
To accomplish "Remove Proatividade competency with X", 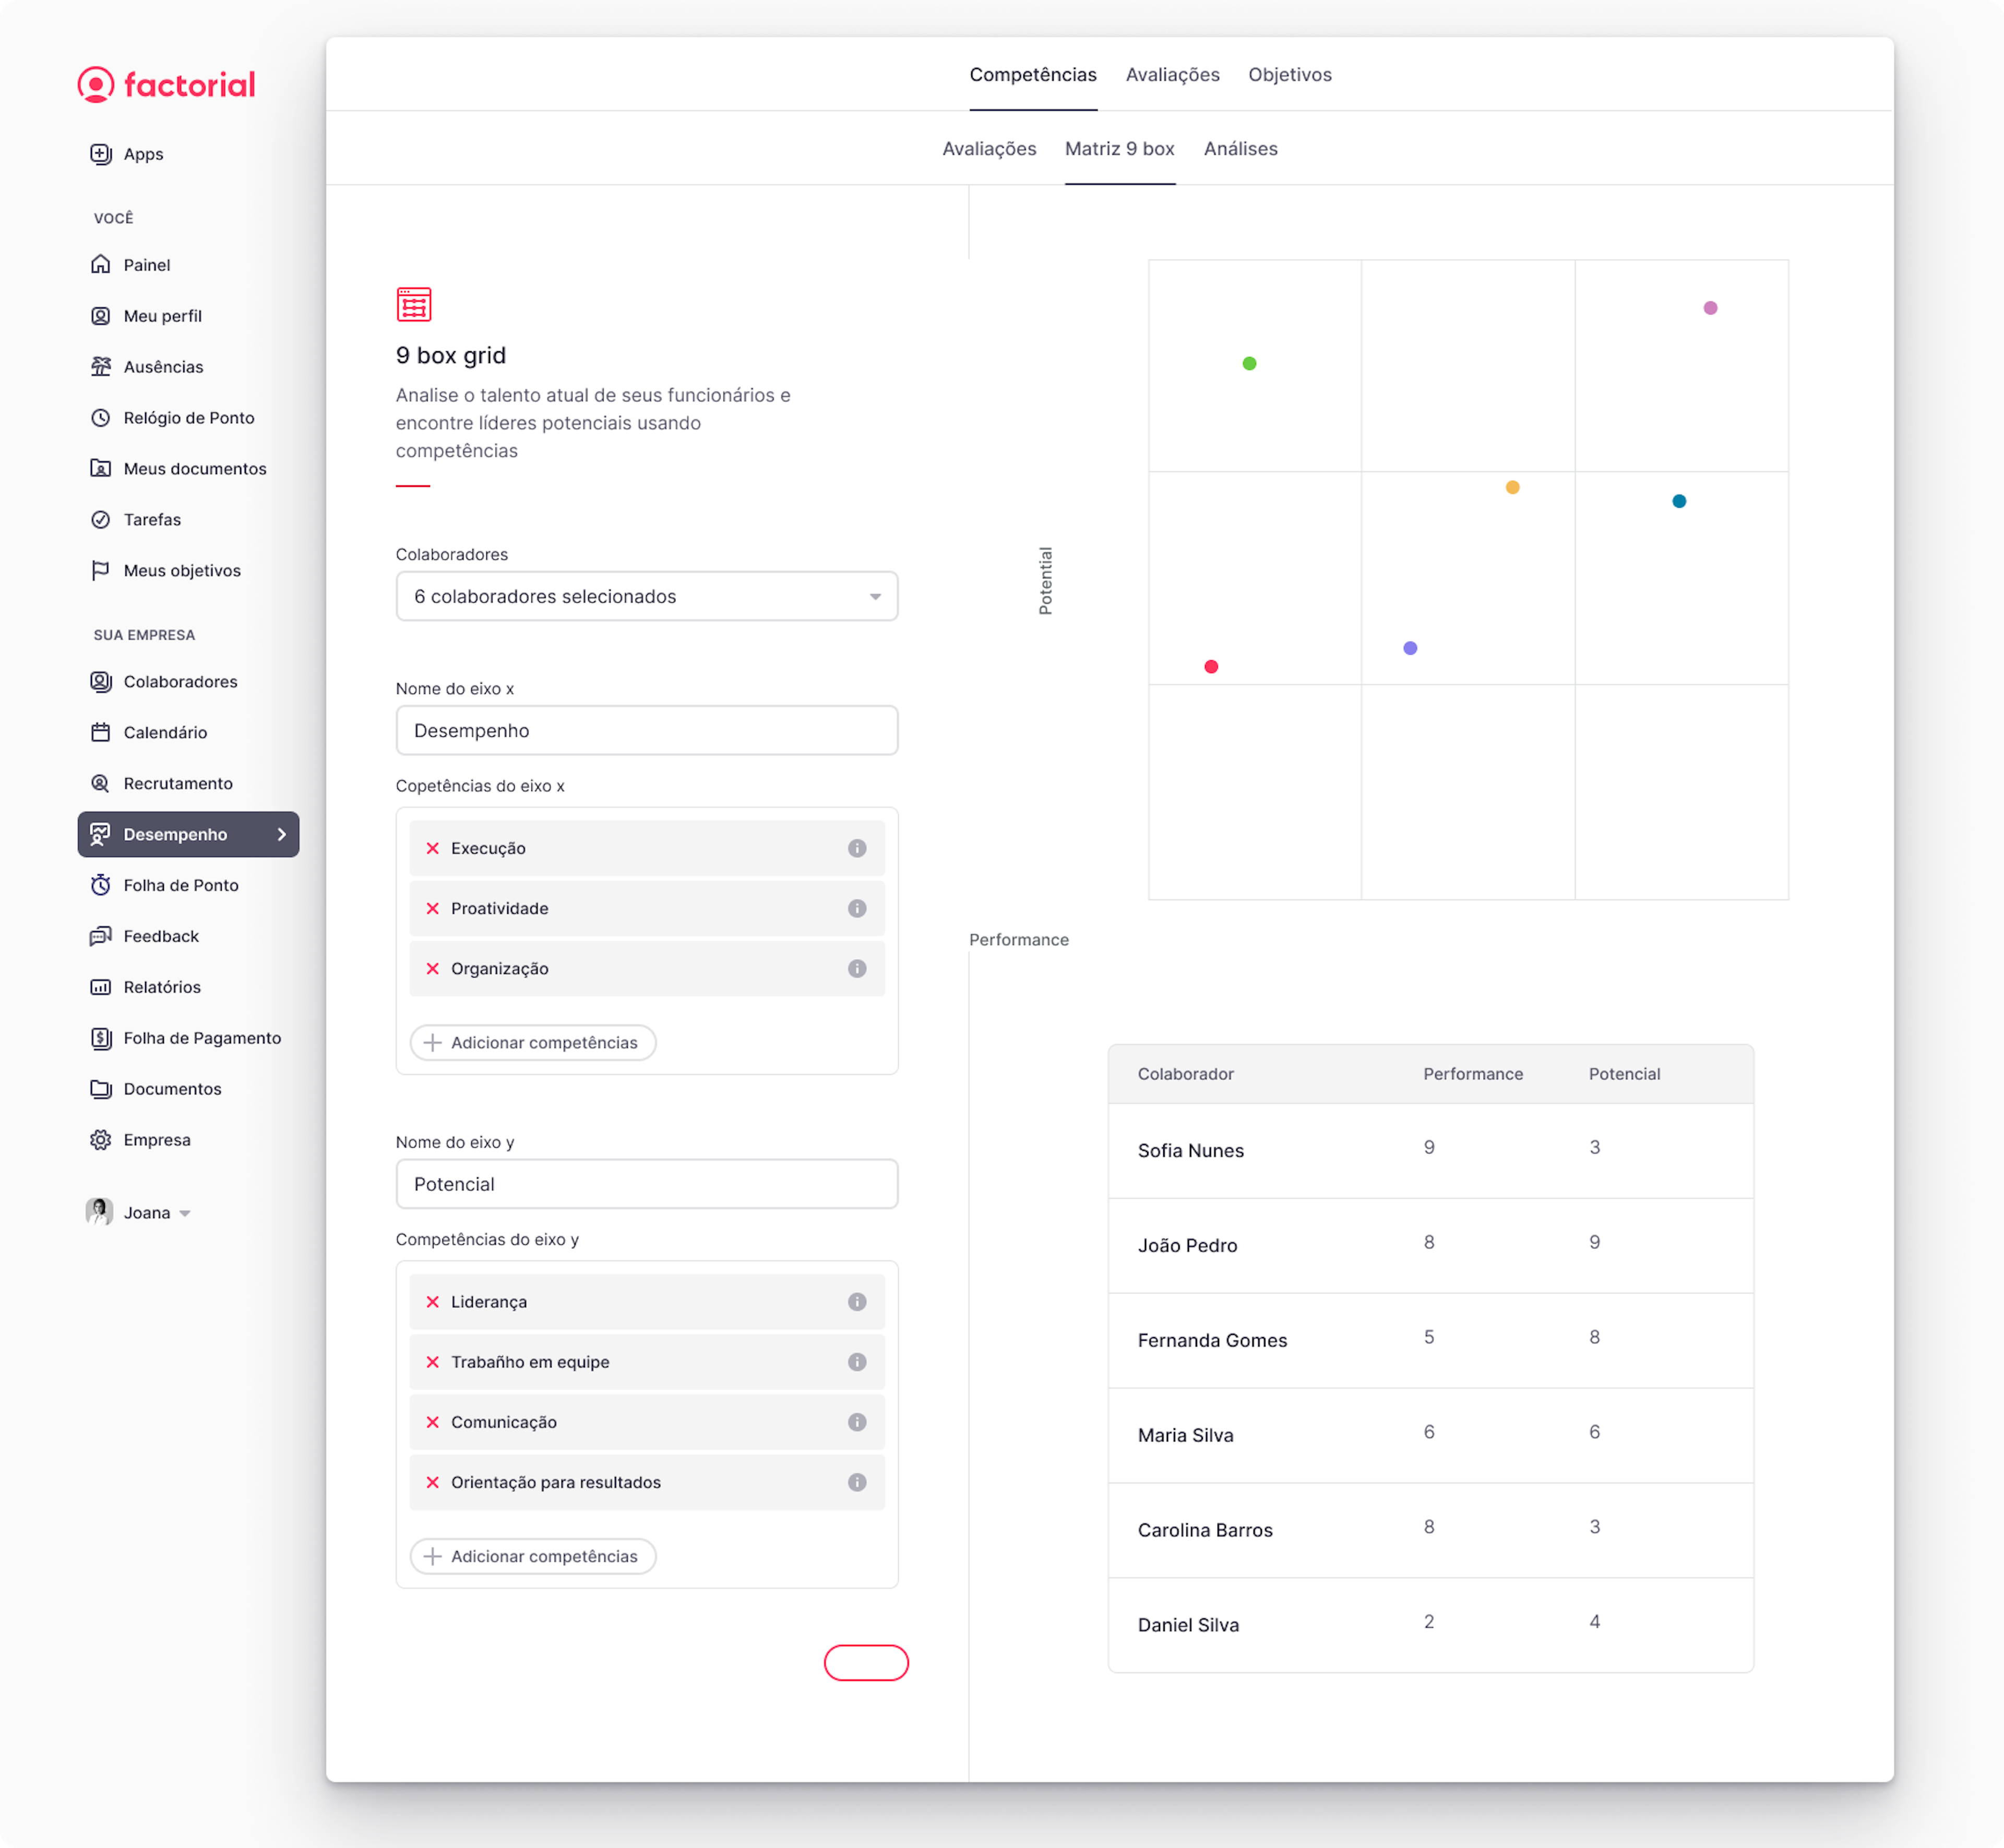I will pos(433,909).
